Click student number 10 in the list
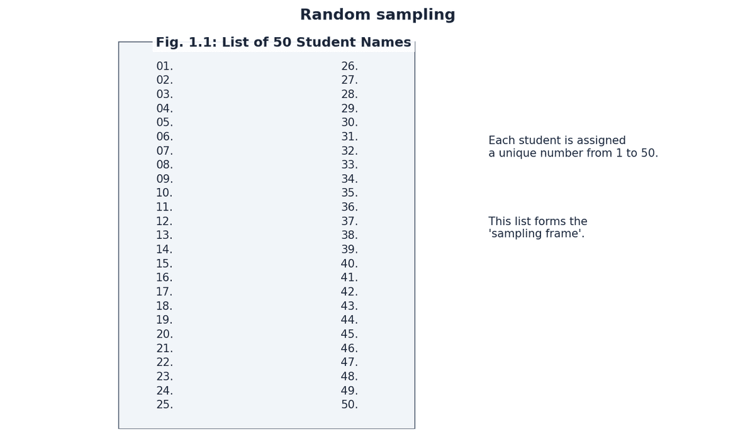The image size is (755, 437). pyautogui.click(x=164, y=193)
